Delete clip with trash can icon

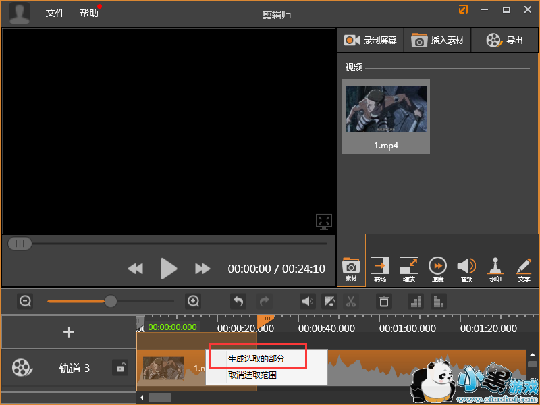(383, 302)
